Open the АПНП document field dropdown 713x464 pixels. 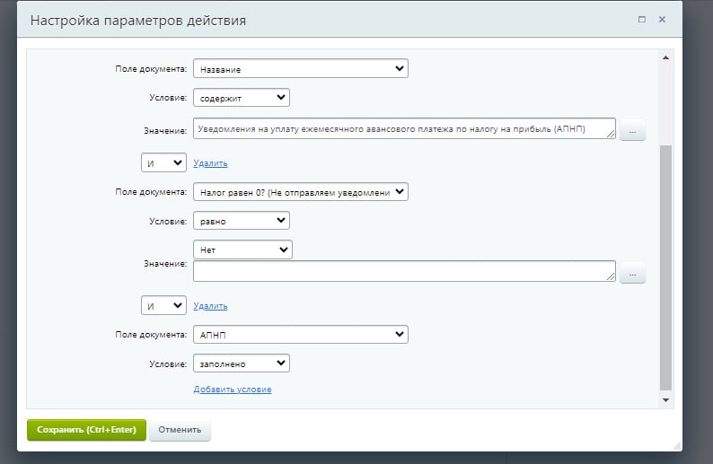click(x=300, y=335)
